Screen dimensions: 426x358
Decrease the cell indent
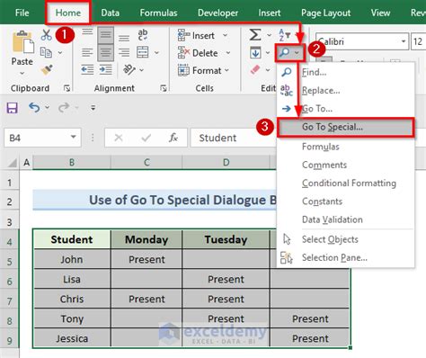click(87, 70)
